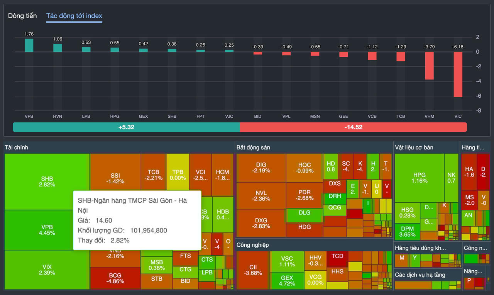Open the Vật liệu cơ bản sector header
The image size is (494, 295).
pos(414,147)
